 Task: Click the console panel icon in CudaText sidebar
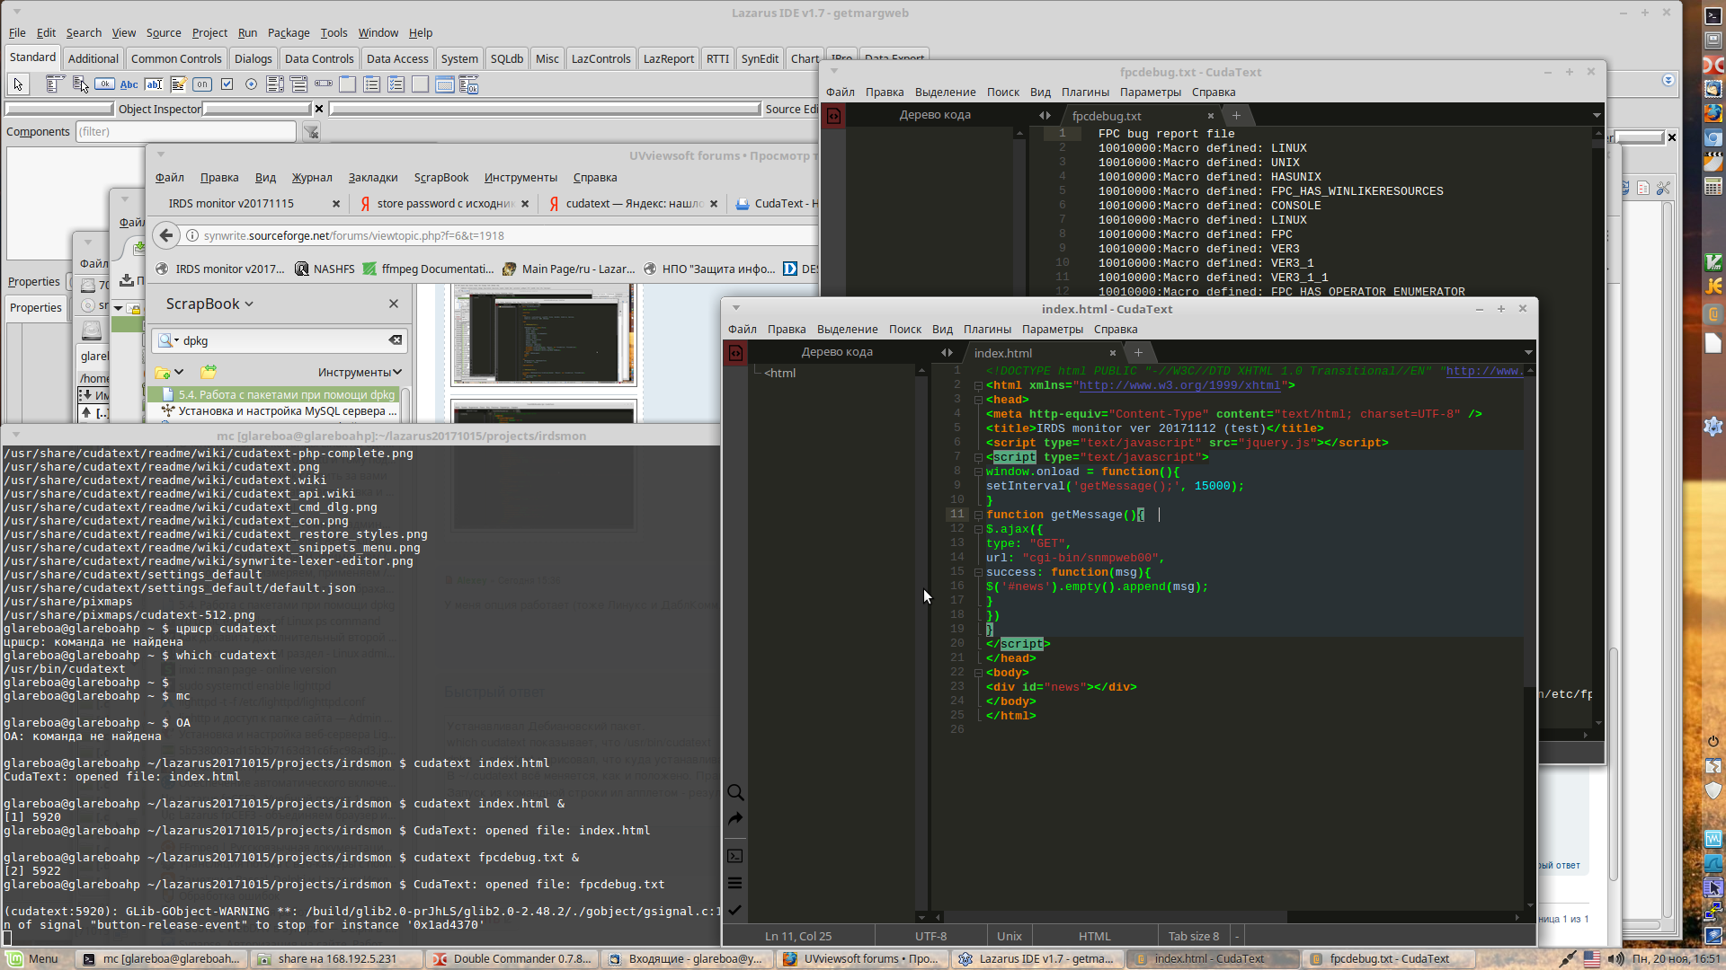(735, 856)
